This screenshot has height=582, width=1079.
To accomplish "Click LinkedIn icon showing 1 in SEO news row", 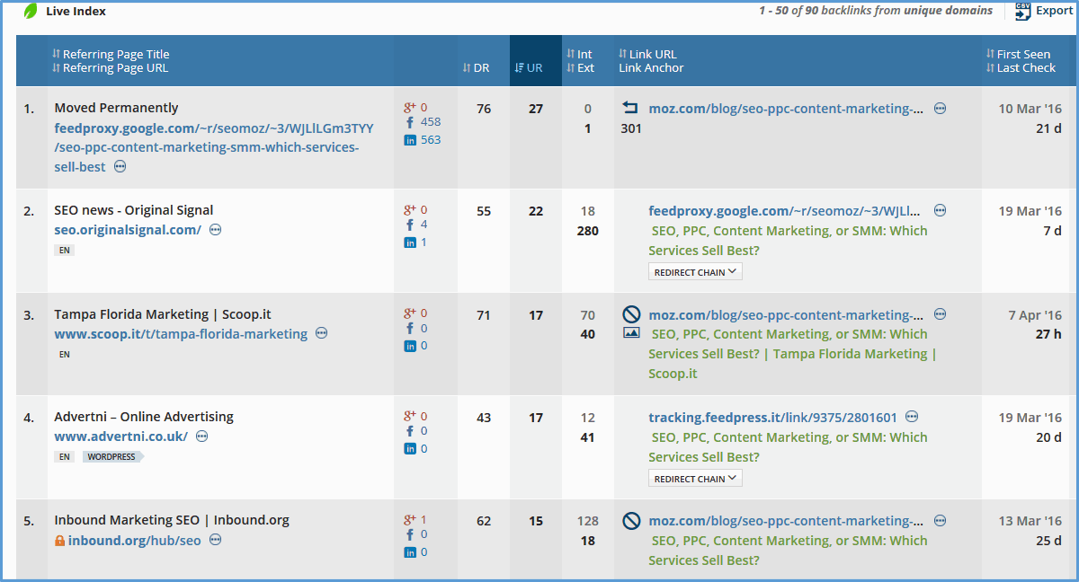I will (x=410, y=242).
